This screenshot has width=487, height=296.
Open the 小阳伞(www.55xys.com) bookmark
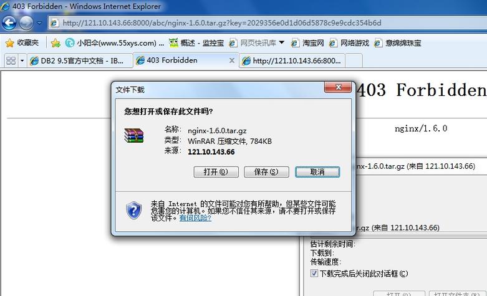(x=115, y=43)
